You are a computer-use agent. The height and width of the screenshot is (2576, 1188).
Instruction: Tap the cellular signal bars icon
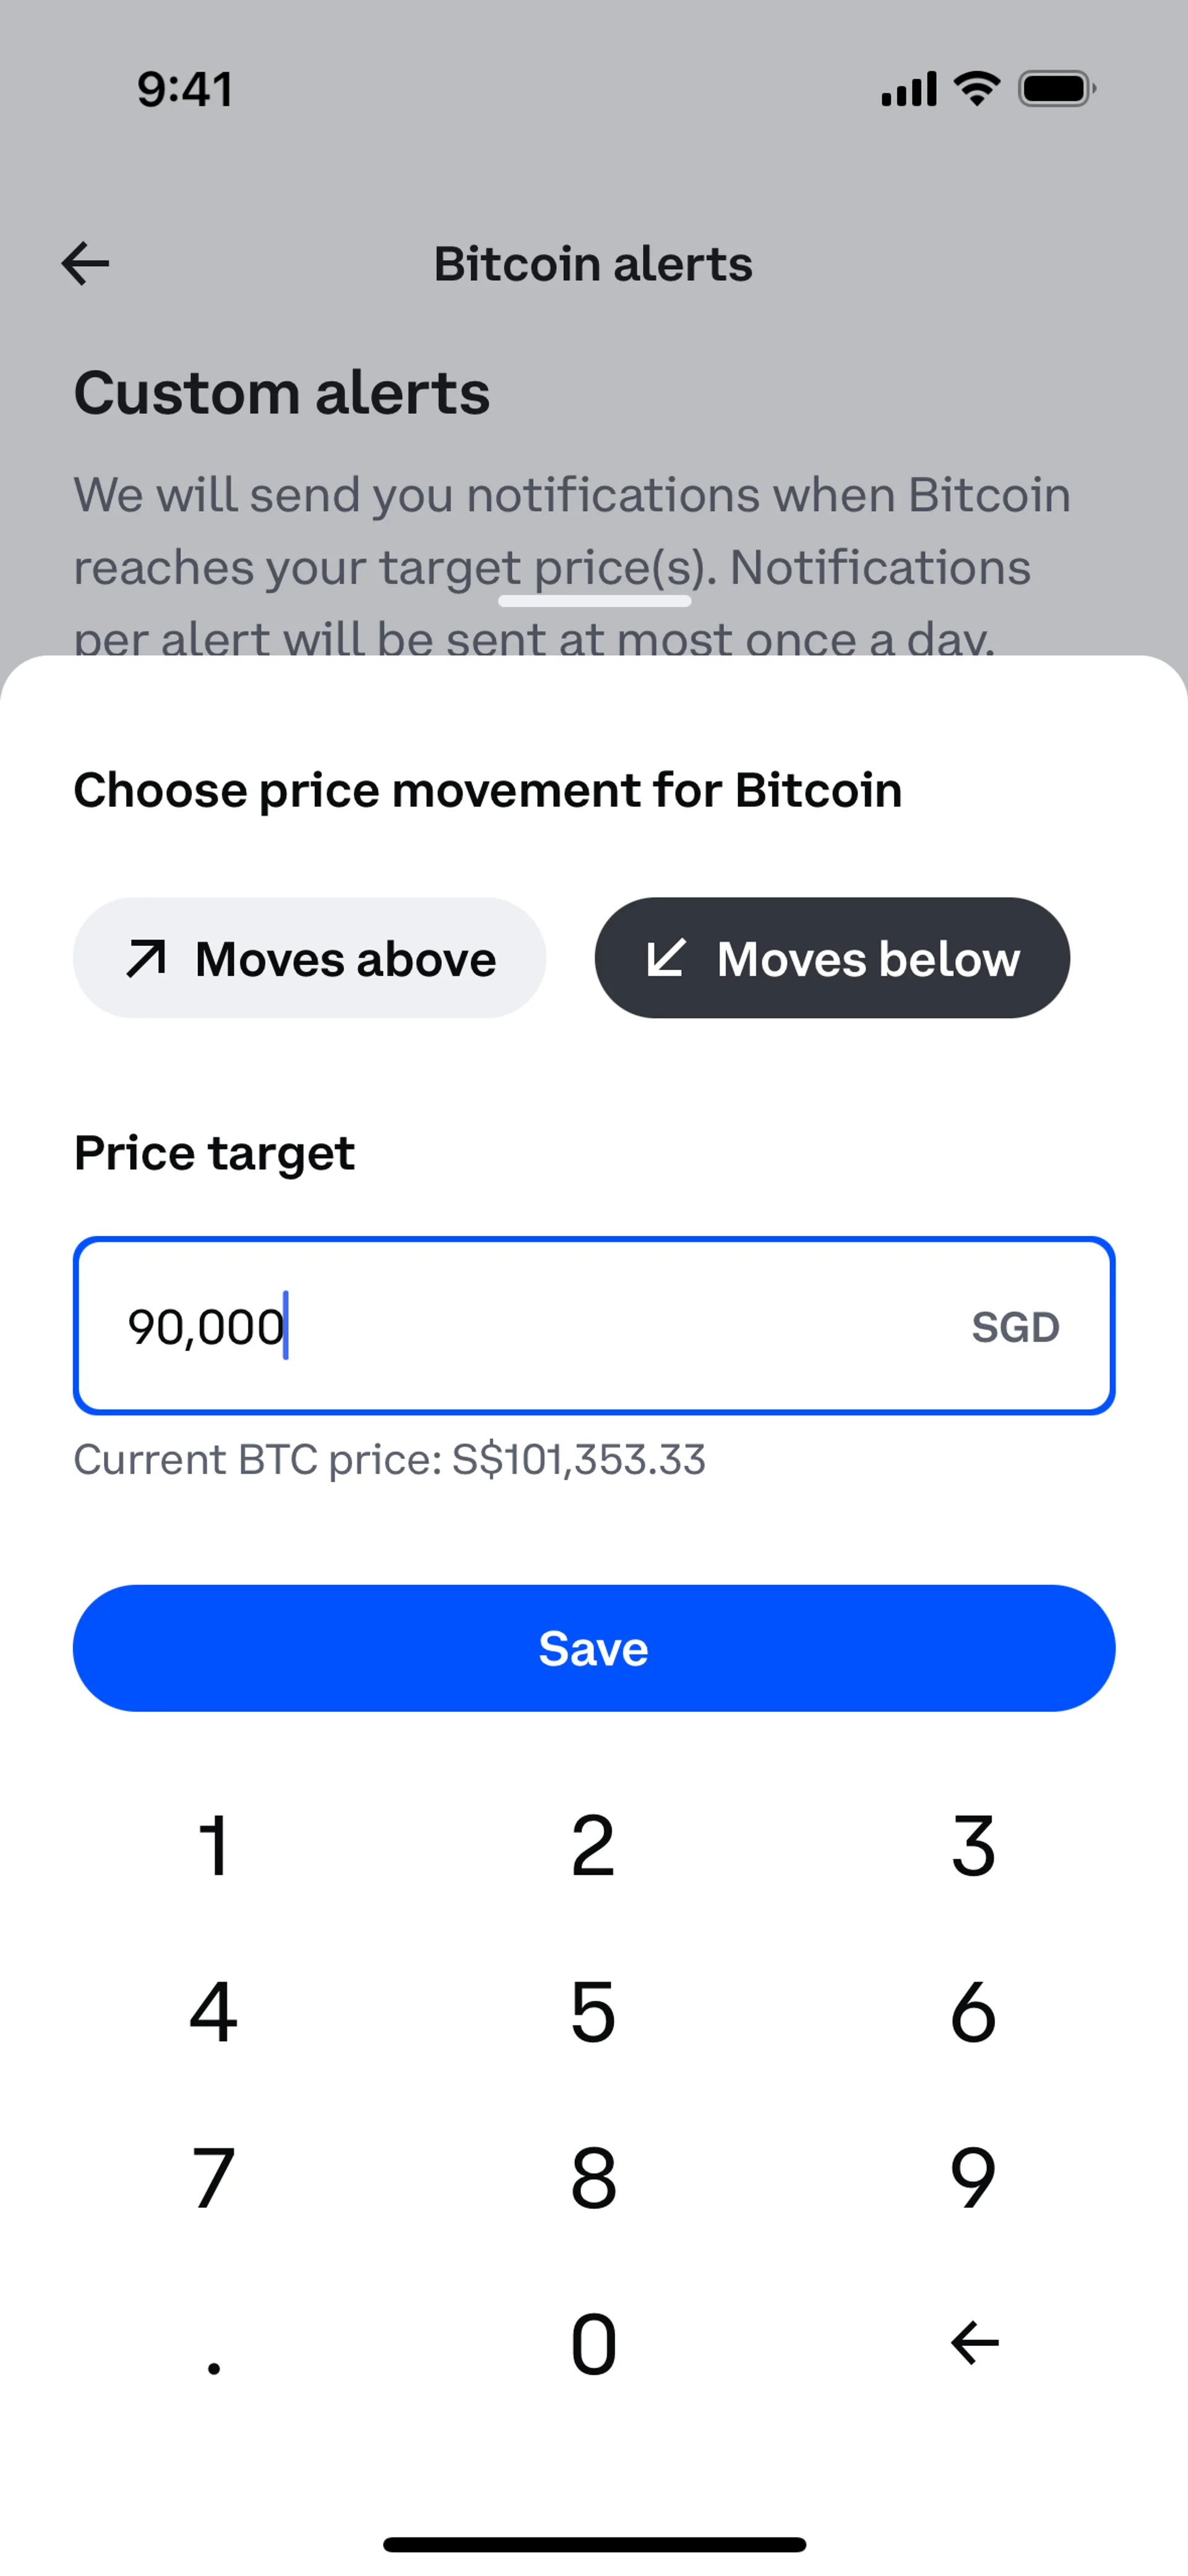[909, 89]
